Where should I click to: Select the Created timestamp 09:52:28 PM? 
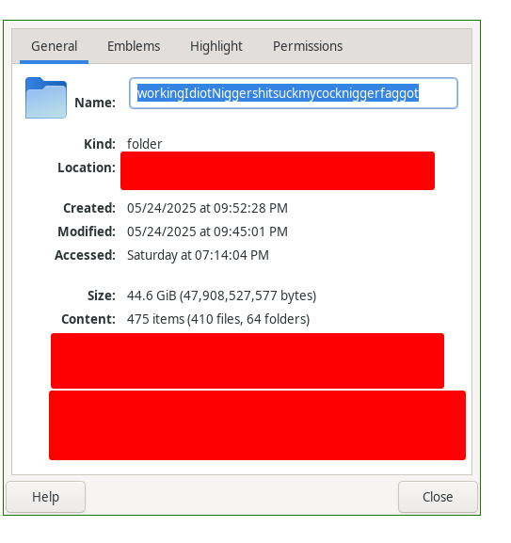pos(250,208)
